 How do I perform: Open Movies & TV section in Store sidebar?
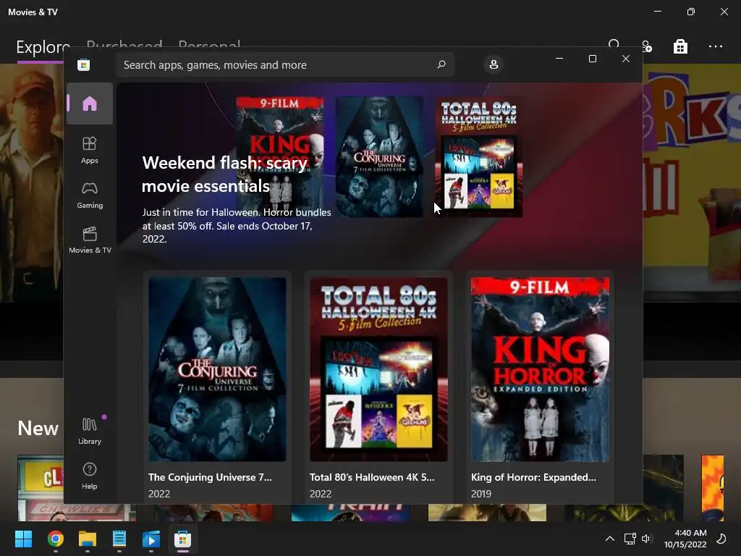(x=90, y=240)
